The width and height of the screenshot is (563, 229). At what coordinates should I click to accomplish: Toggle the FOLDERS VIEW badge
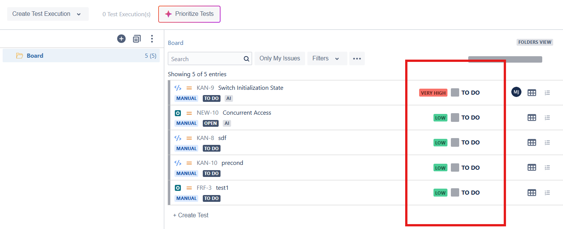pos(535,42)
